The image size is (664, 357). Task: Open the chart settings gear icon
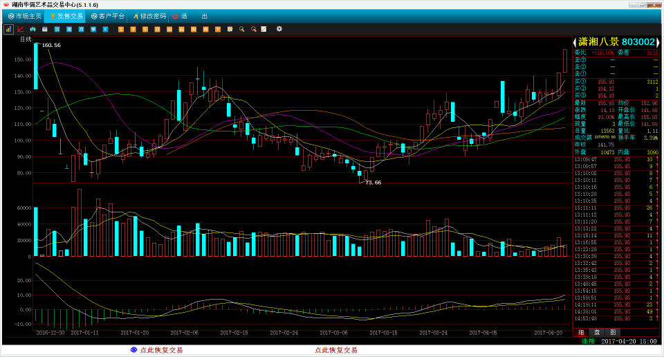pos(279,29)
